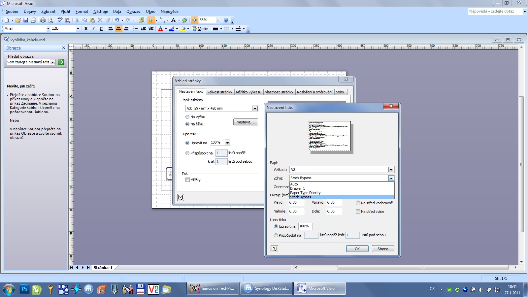Toggle bold formatting
The width and height of the screenshot is (528, 297).
(x=86, y=29)
